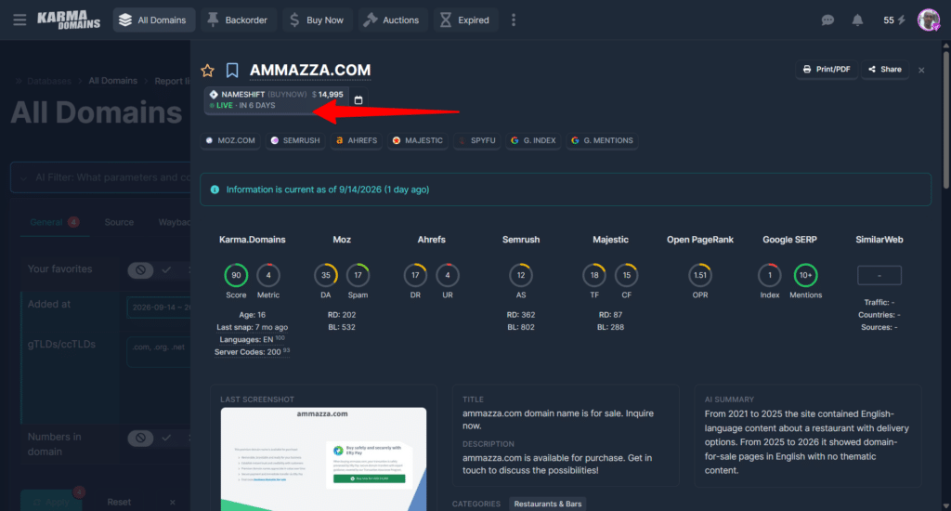Click Karma Metric 4 gauge

pos(268,276)
